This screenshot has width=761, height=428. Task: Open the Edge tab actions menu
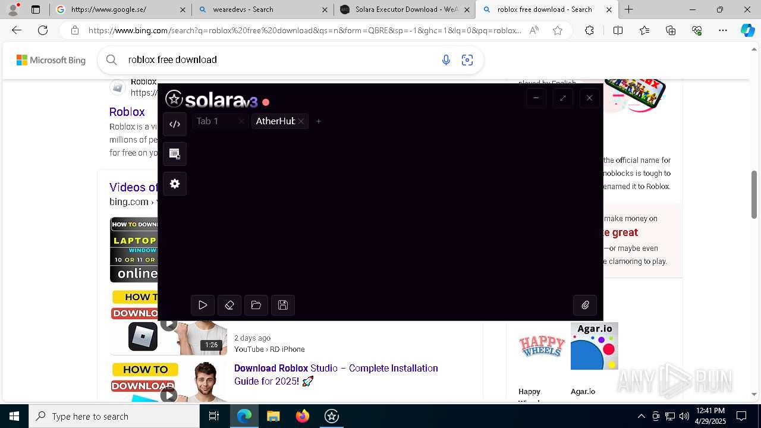coord(36,10)
